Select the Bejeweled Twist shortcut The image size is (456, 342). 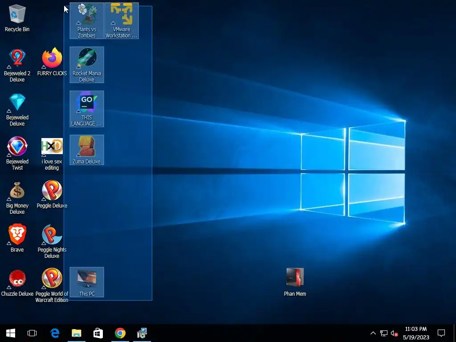pyautogui.click(x=17, y=153)
